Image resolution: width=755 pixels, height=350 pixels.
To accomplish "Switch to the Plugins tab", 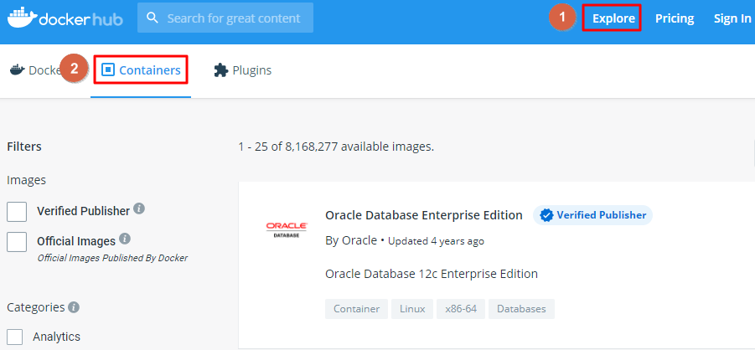I will coord(243,70).
